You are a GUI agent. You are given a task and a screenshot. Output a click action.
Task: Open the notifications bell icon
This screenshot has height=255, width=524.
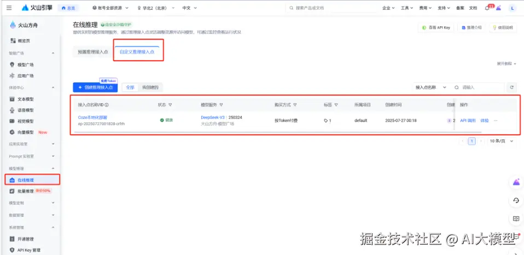487,8
